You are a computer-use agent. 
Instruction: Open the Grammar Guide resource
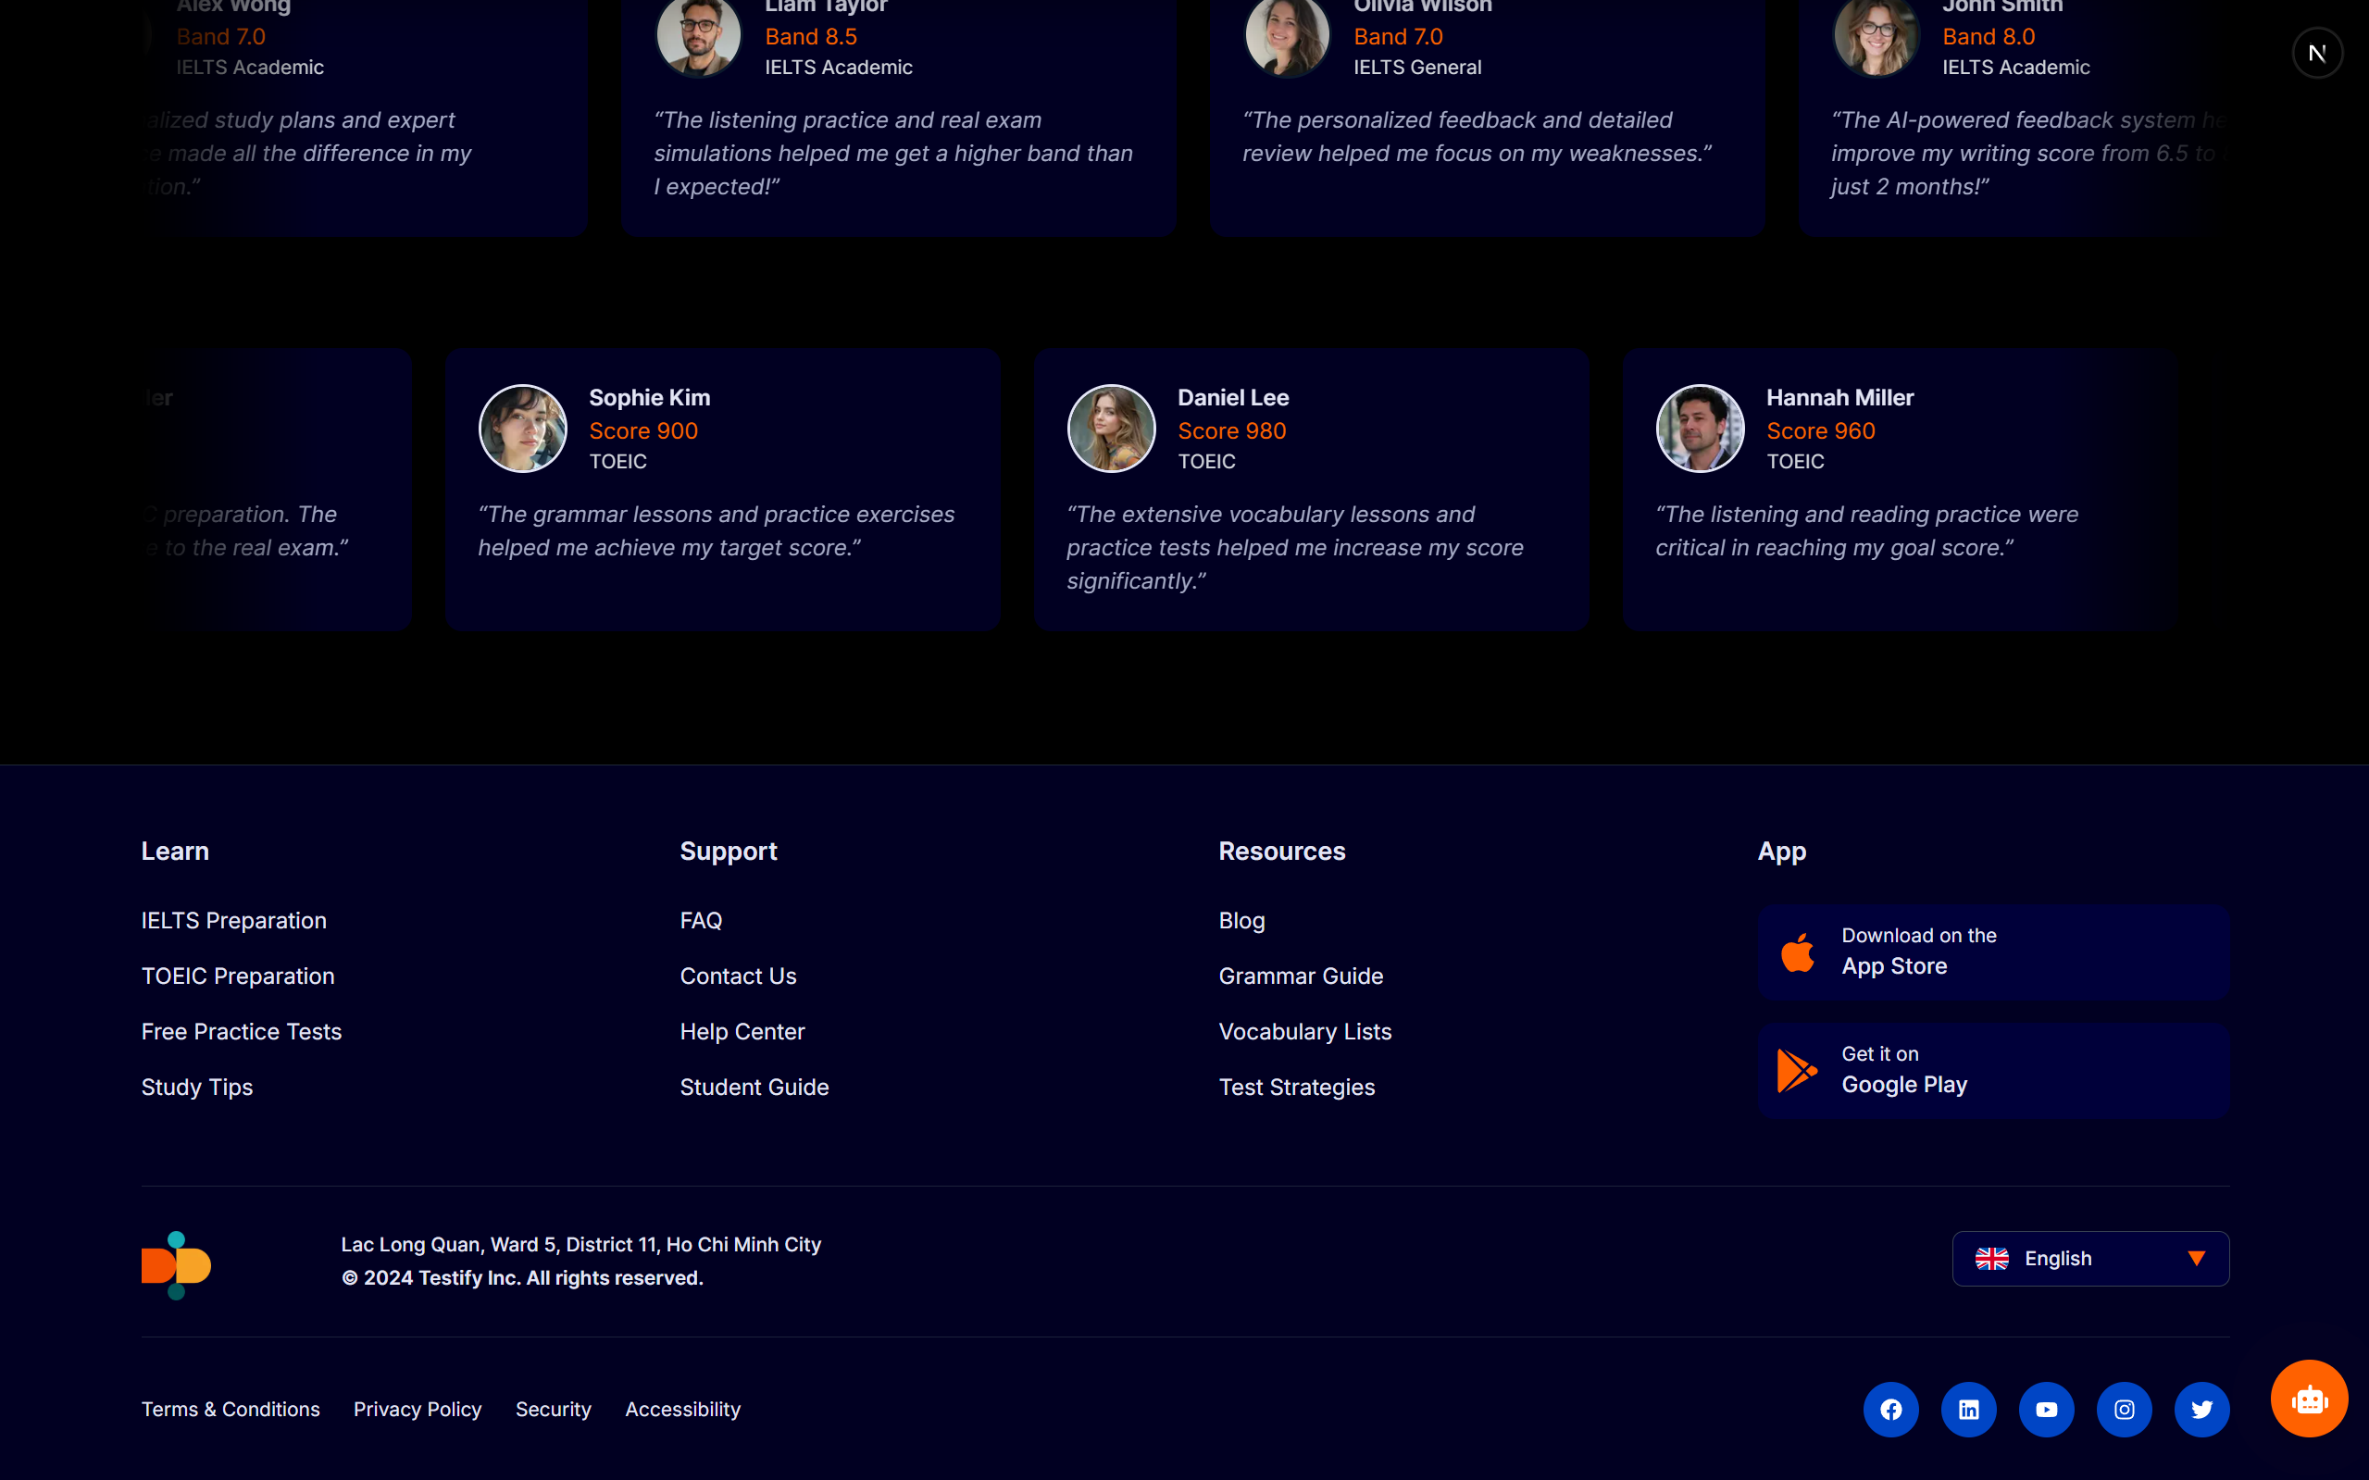[1300, 976]
